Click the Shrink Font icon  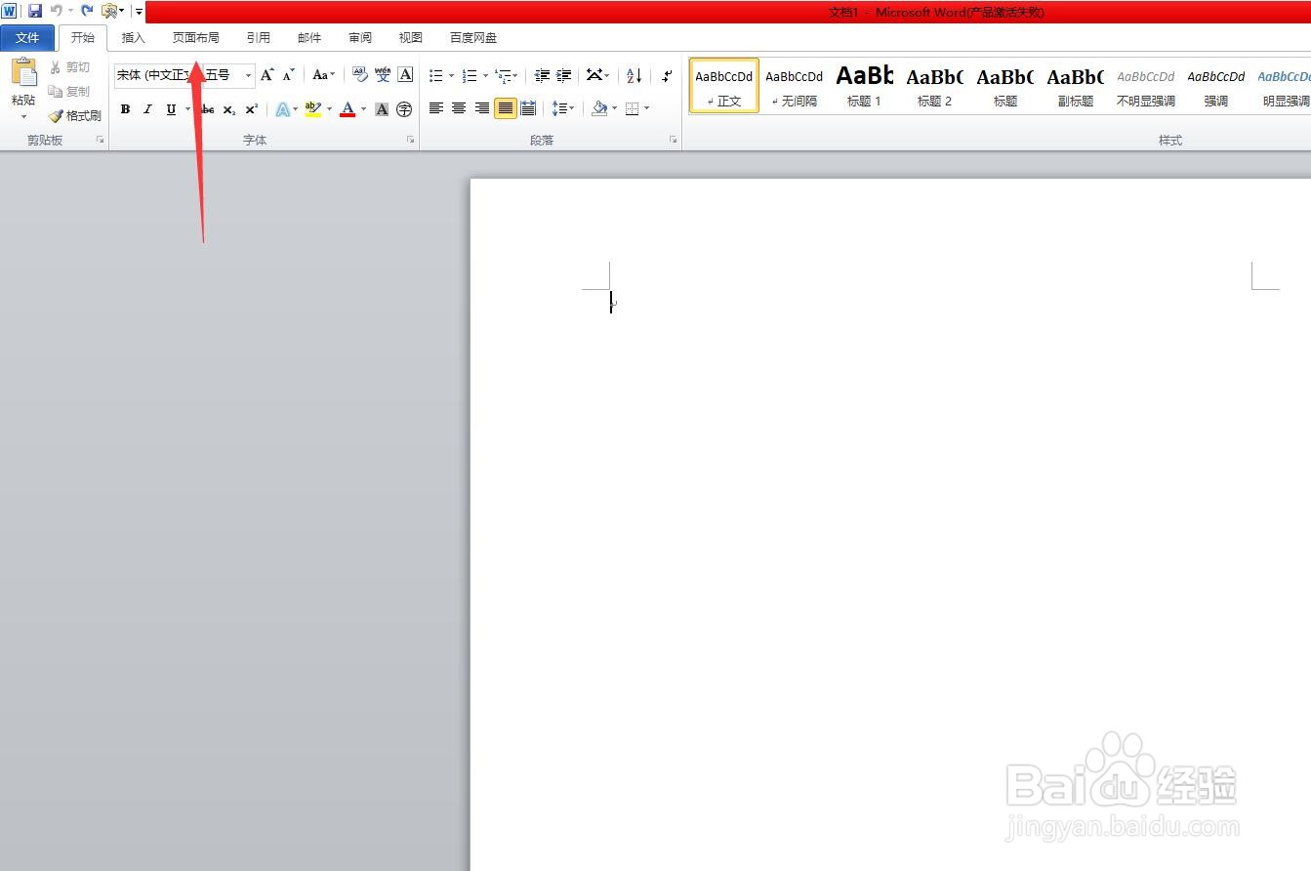(x=288, y=75)
